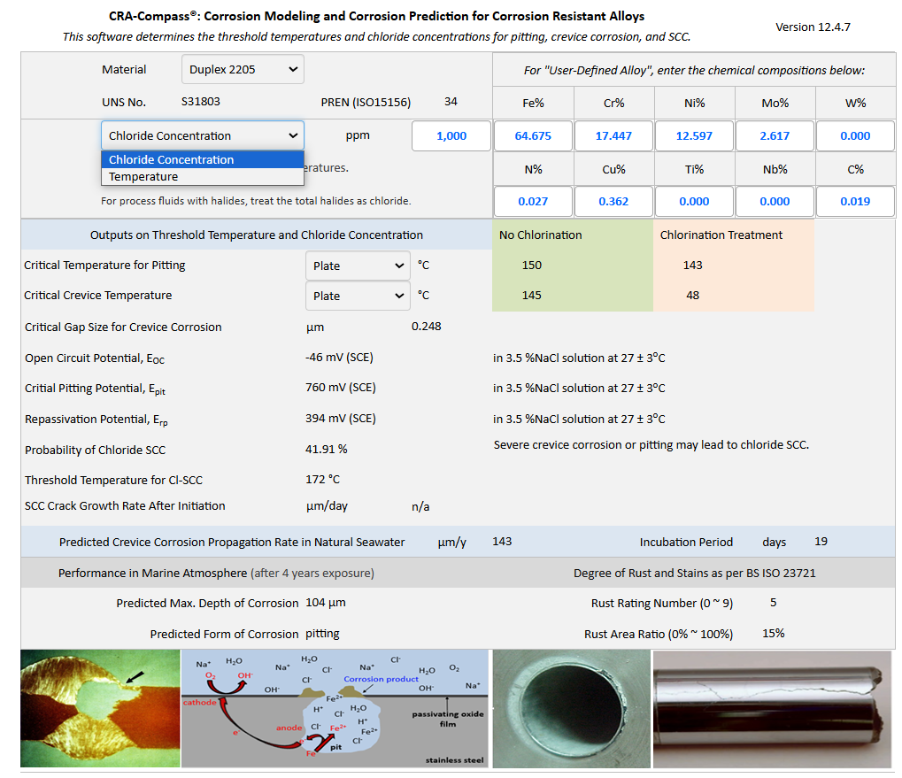Open the cracked rod SCC photo thumbnail
The width and height of the screenshot is (902, 778).
772,708
